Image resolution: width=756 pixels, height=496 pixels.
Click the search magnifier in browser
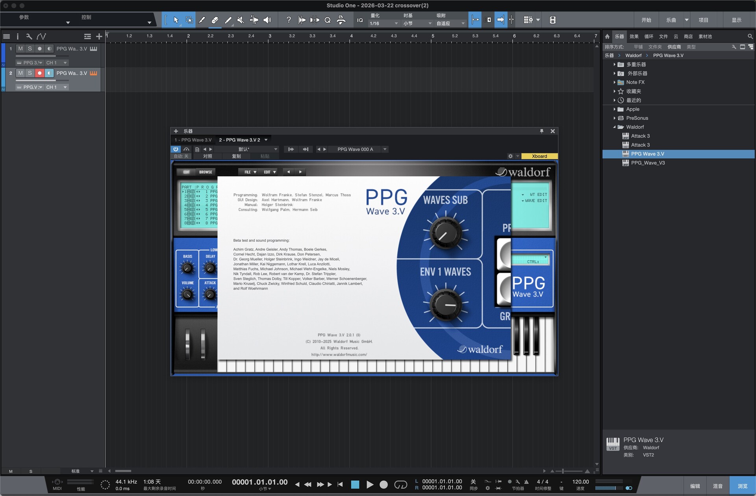750,36
